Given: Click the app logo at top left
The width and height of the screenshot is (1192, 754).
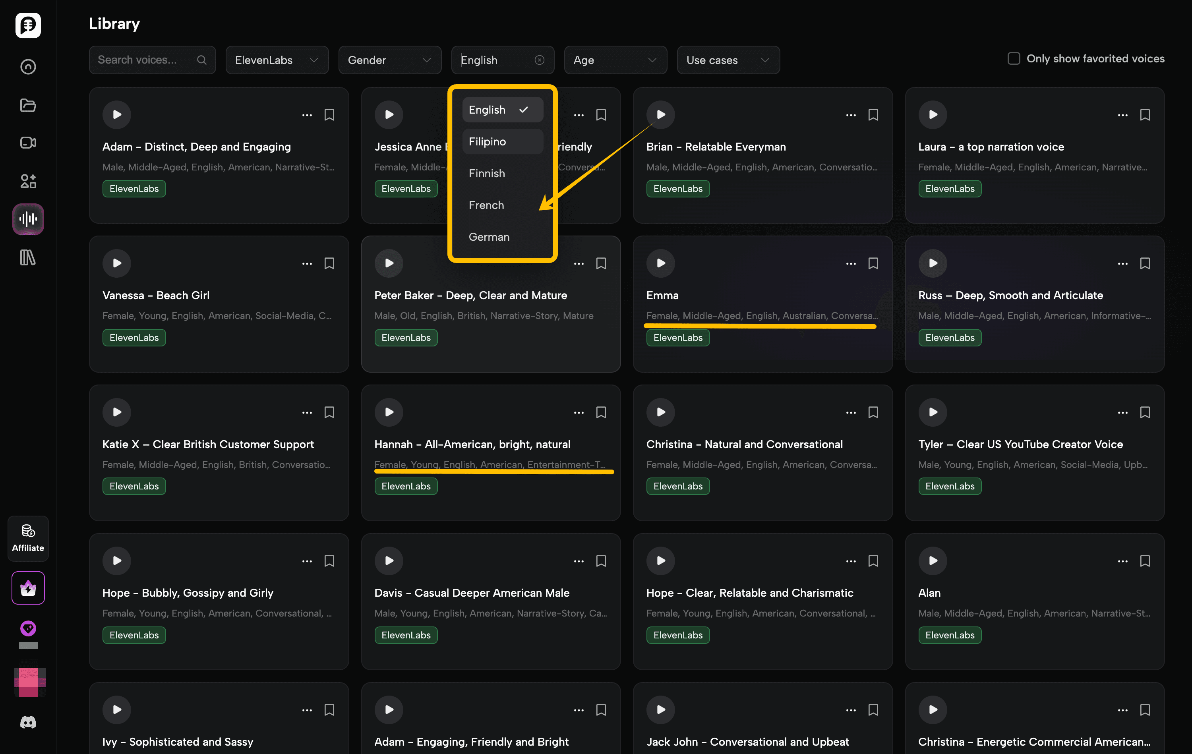Looking at the screenshot, I should point(28,25).
